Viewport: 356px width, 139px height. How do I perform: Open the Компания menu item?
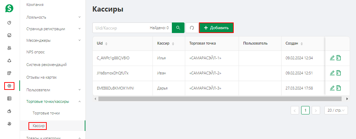click(35, 5)
